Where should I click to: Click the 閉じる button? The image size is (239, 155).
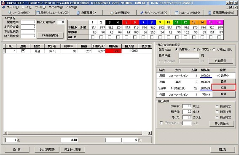click(223, 150)
